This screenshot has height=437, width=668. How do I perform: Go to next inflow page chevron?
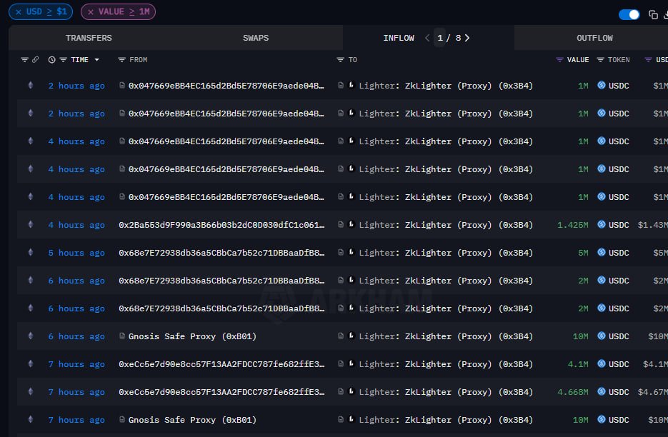coord(467,37)
